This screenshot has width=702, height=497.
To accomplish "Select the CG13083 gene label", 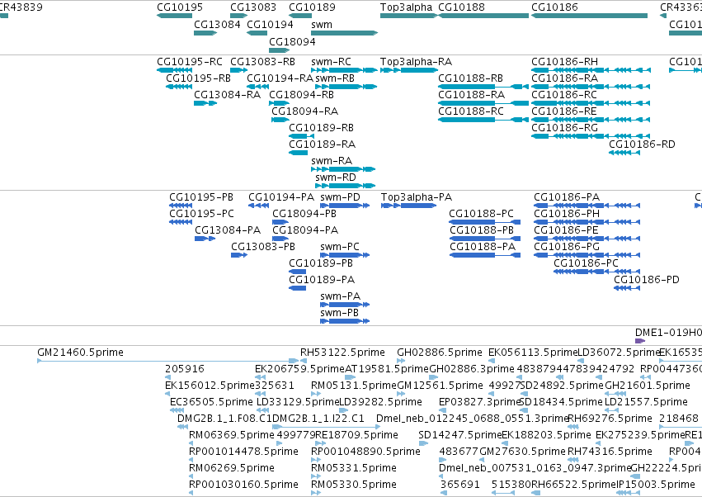I will pyautogui.click(x=253, y=7).
